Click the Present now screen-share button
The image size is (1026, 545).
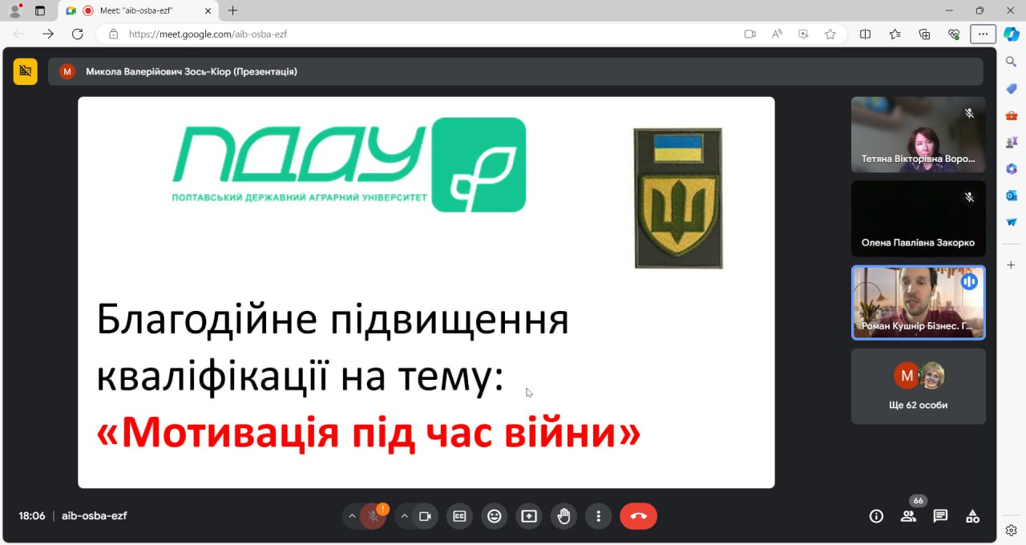529,516
